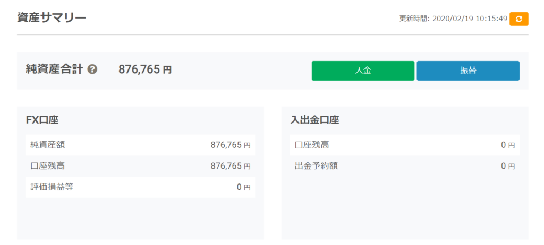Click the 口座残高 amount 876,765 円 in FX口座
This screenshot has width=544, height=245.
[x=230, y=166]
